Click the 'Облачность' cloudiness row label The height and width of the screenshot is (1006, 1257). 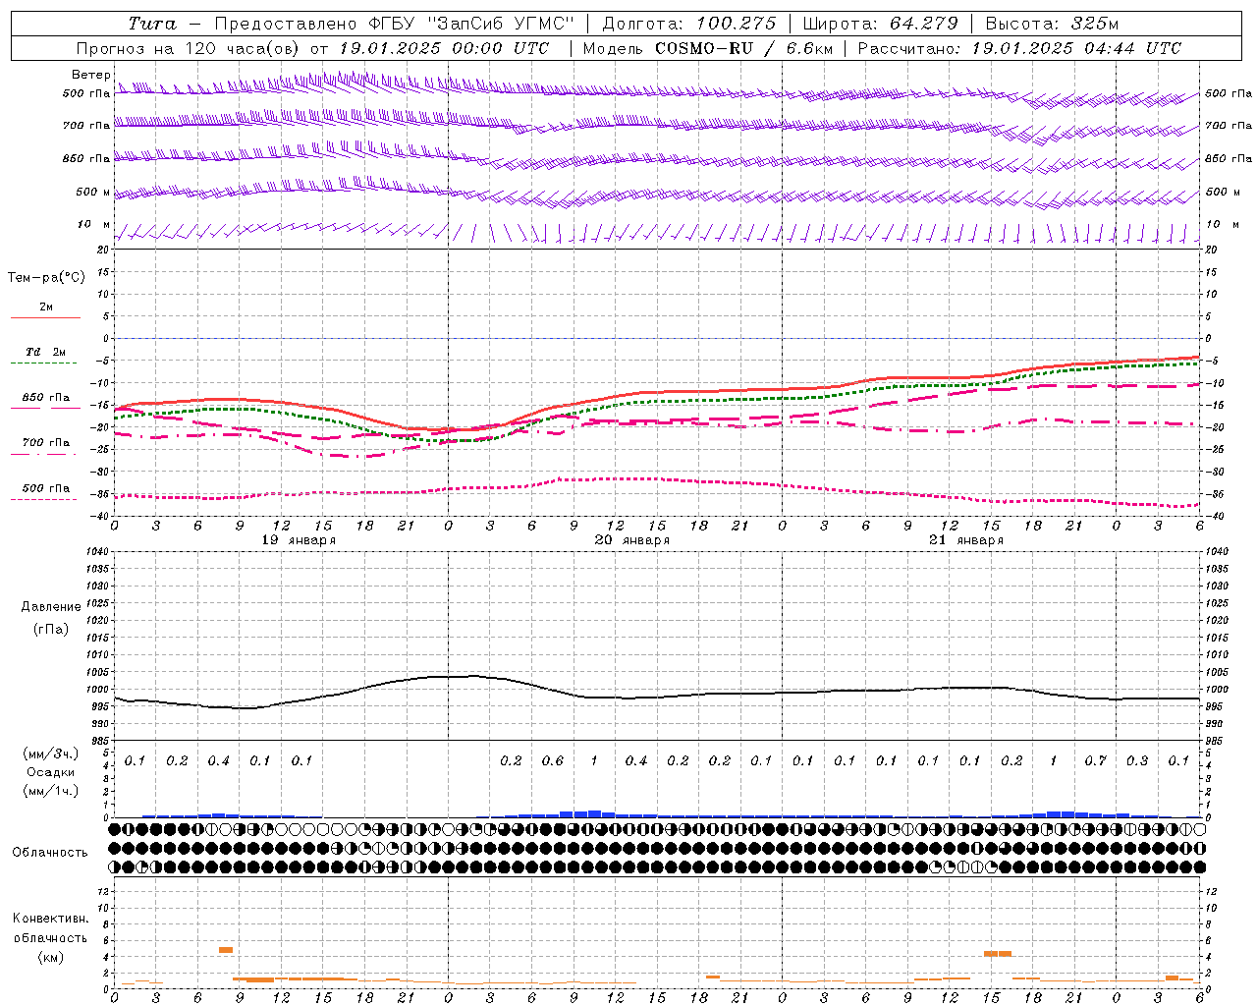click(50, 853)
